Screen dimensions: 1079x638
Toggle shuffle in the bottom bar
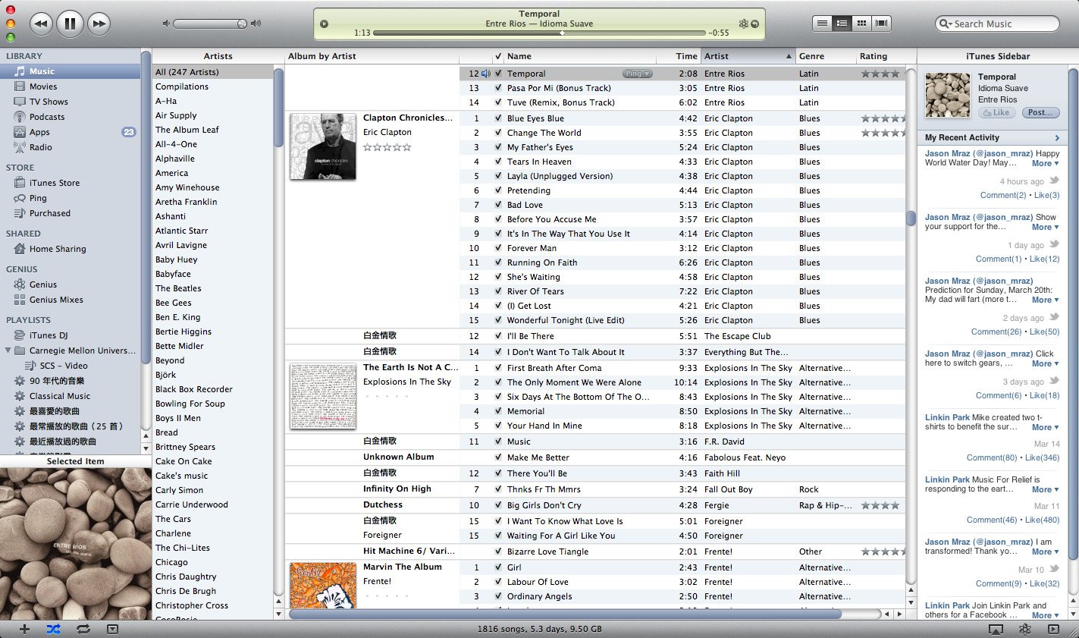53,629
